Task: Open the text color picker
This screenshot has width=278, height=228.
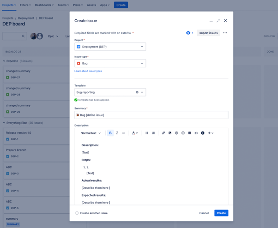Action: 134,133
